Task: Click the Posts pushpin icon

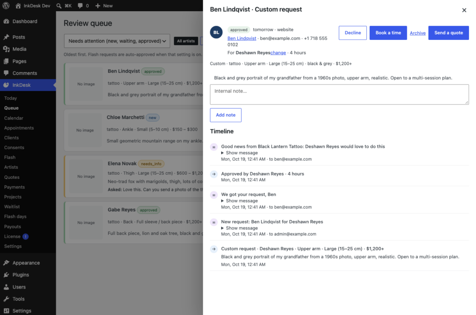Action: coord(6,37)
